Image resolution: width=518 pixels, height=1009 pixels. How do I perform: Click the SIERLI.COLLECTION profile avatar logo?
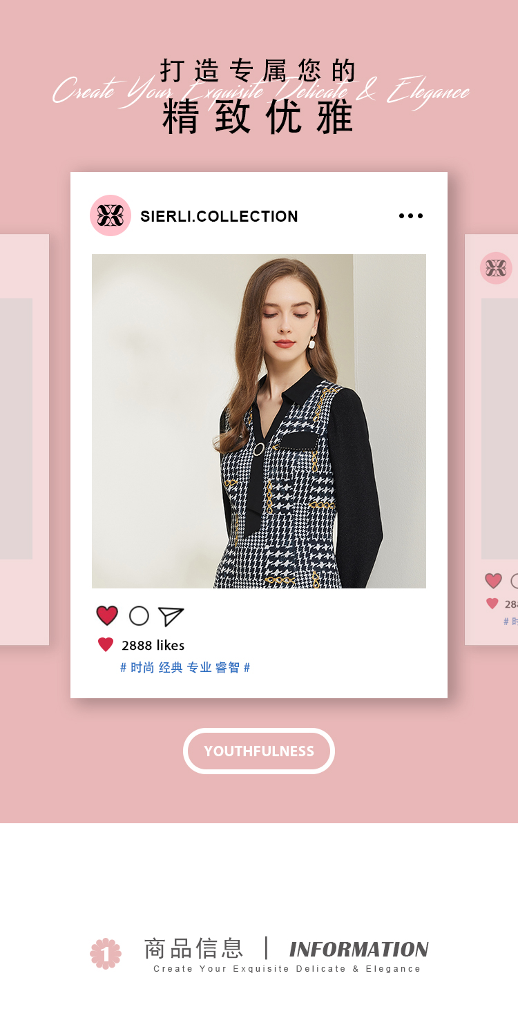111,215
